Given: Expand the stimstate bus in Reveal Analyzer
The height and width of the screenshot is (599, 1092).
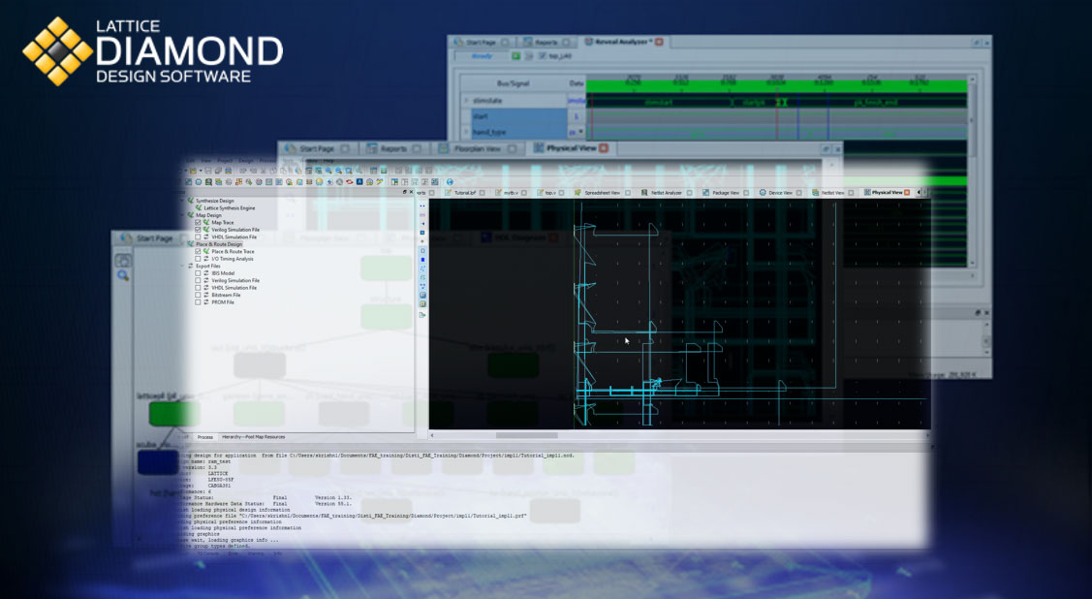Looking at the screenshot, I should 466,100.
